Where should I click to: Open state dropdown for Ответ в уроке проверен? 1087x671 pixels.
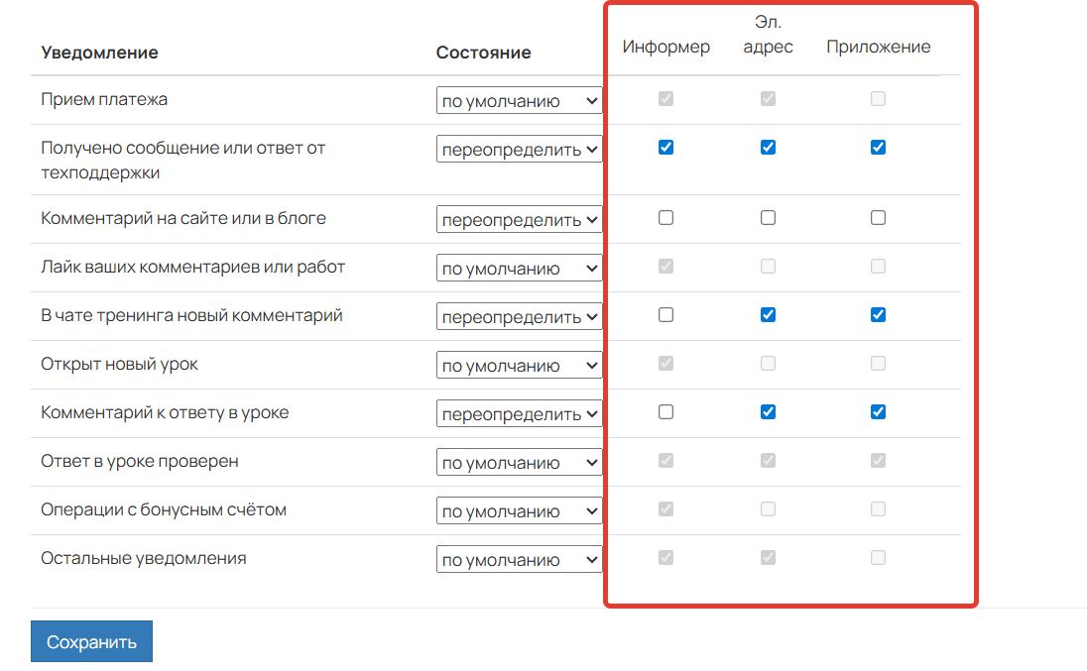[x=520, y=462]
